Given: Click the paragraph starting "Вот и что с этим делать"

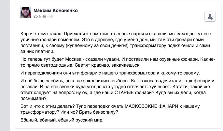Looking at the screenshot, I should 110,109.
